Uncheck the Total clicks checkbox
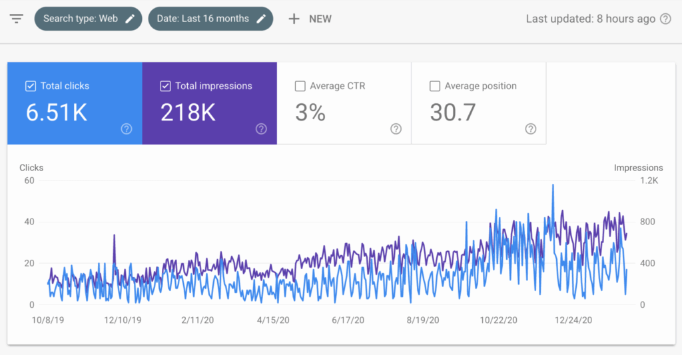The width and height of the screenshot is (682, 355). click(x=31, y=86)
